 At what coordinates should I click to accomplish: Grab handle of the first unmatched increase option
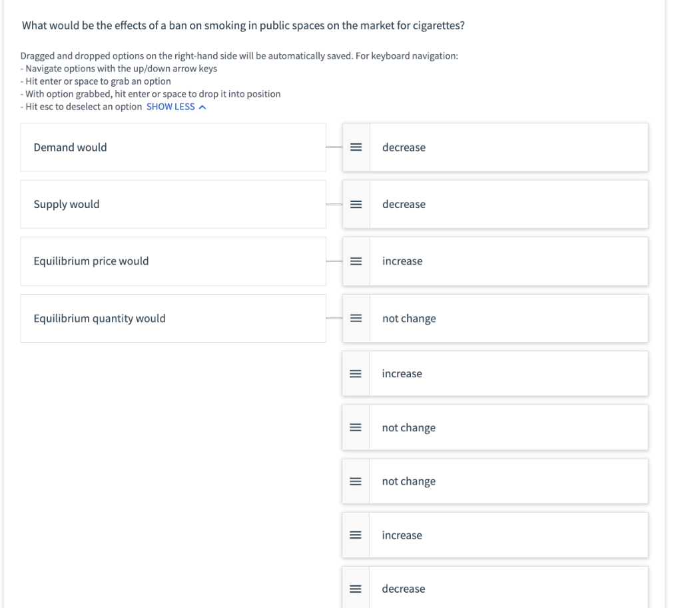(356, 374)
